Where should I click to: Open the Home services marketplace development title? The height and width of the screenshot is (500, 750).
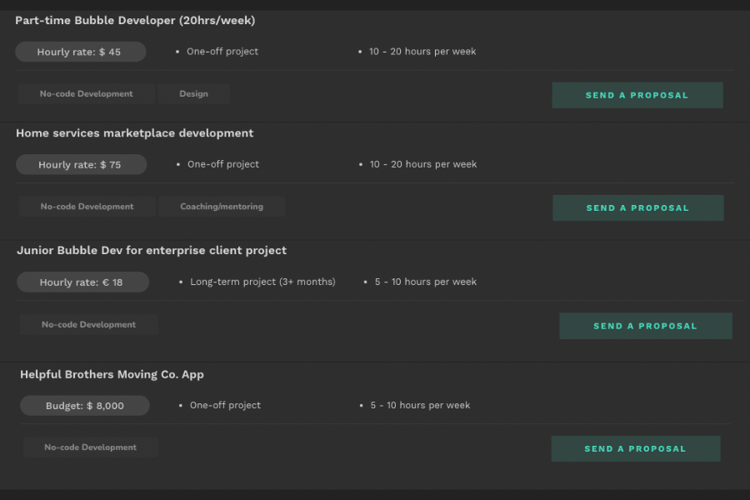(134, 133)
